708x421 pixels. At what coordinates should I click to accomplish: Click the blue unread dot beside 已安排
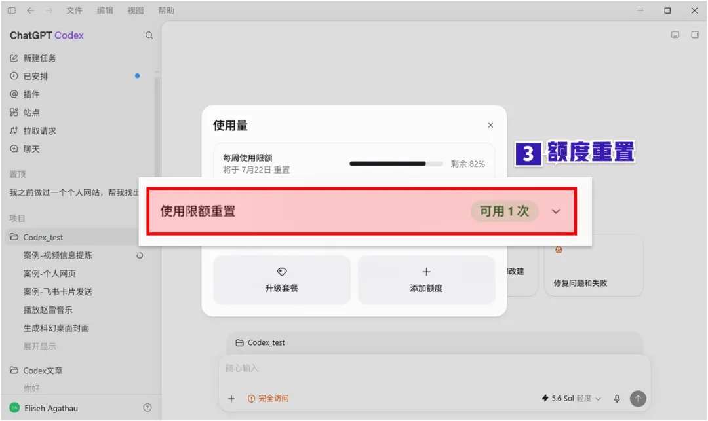coord(137,76)
